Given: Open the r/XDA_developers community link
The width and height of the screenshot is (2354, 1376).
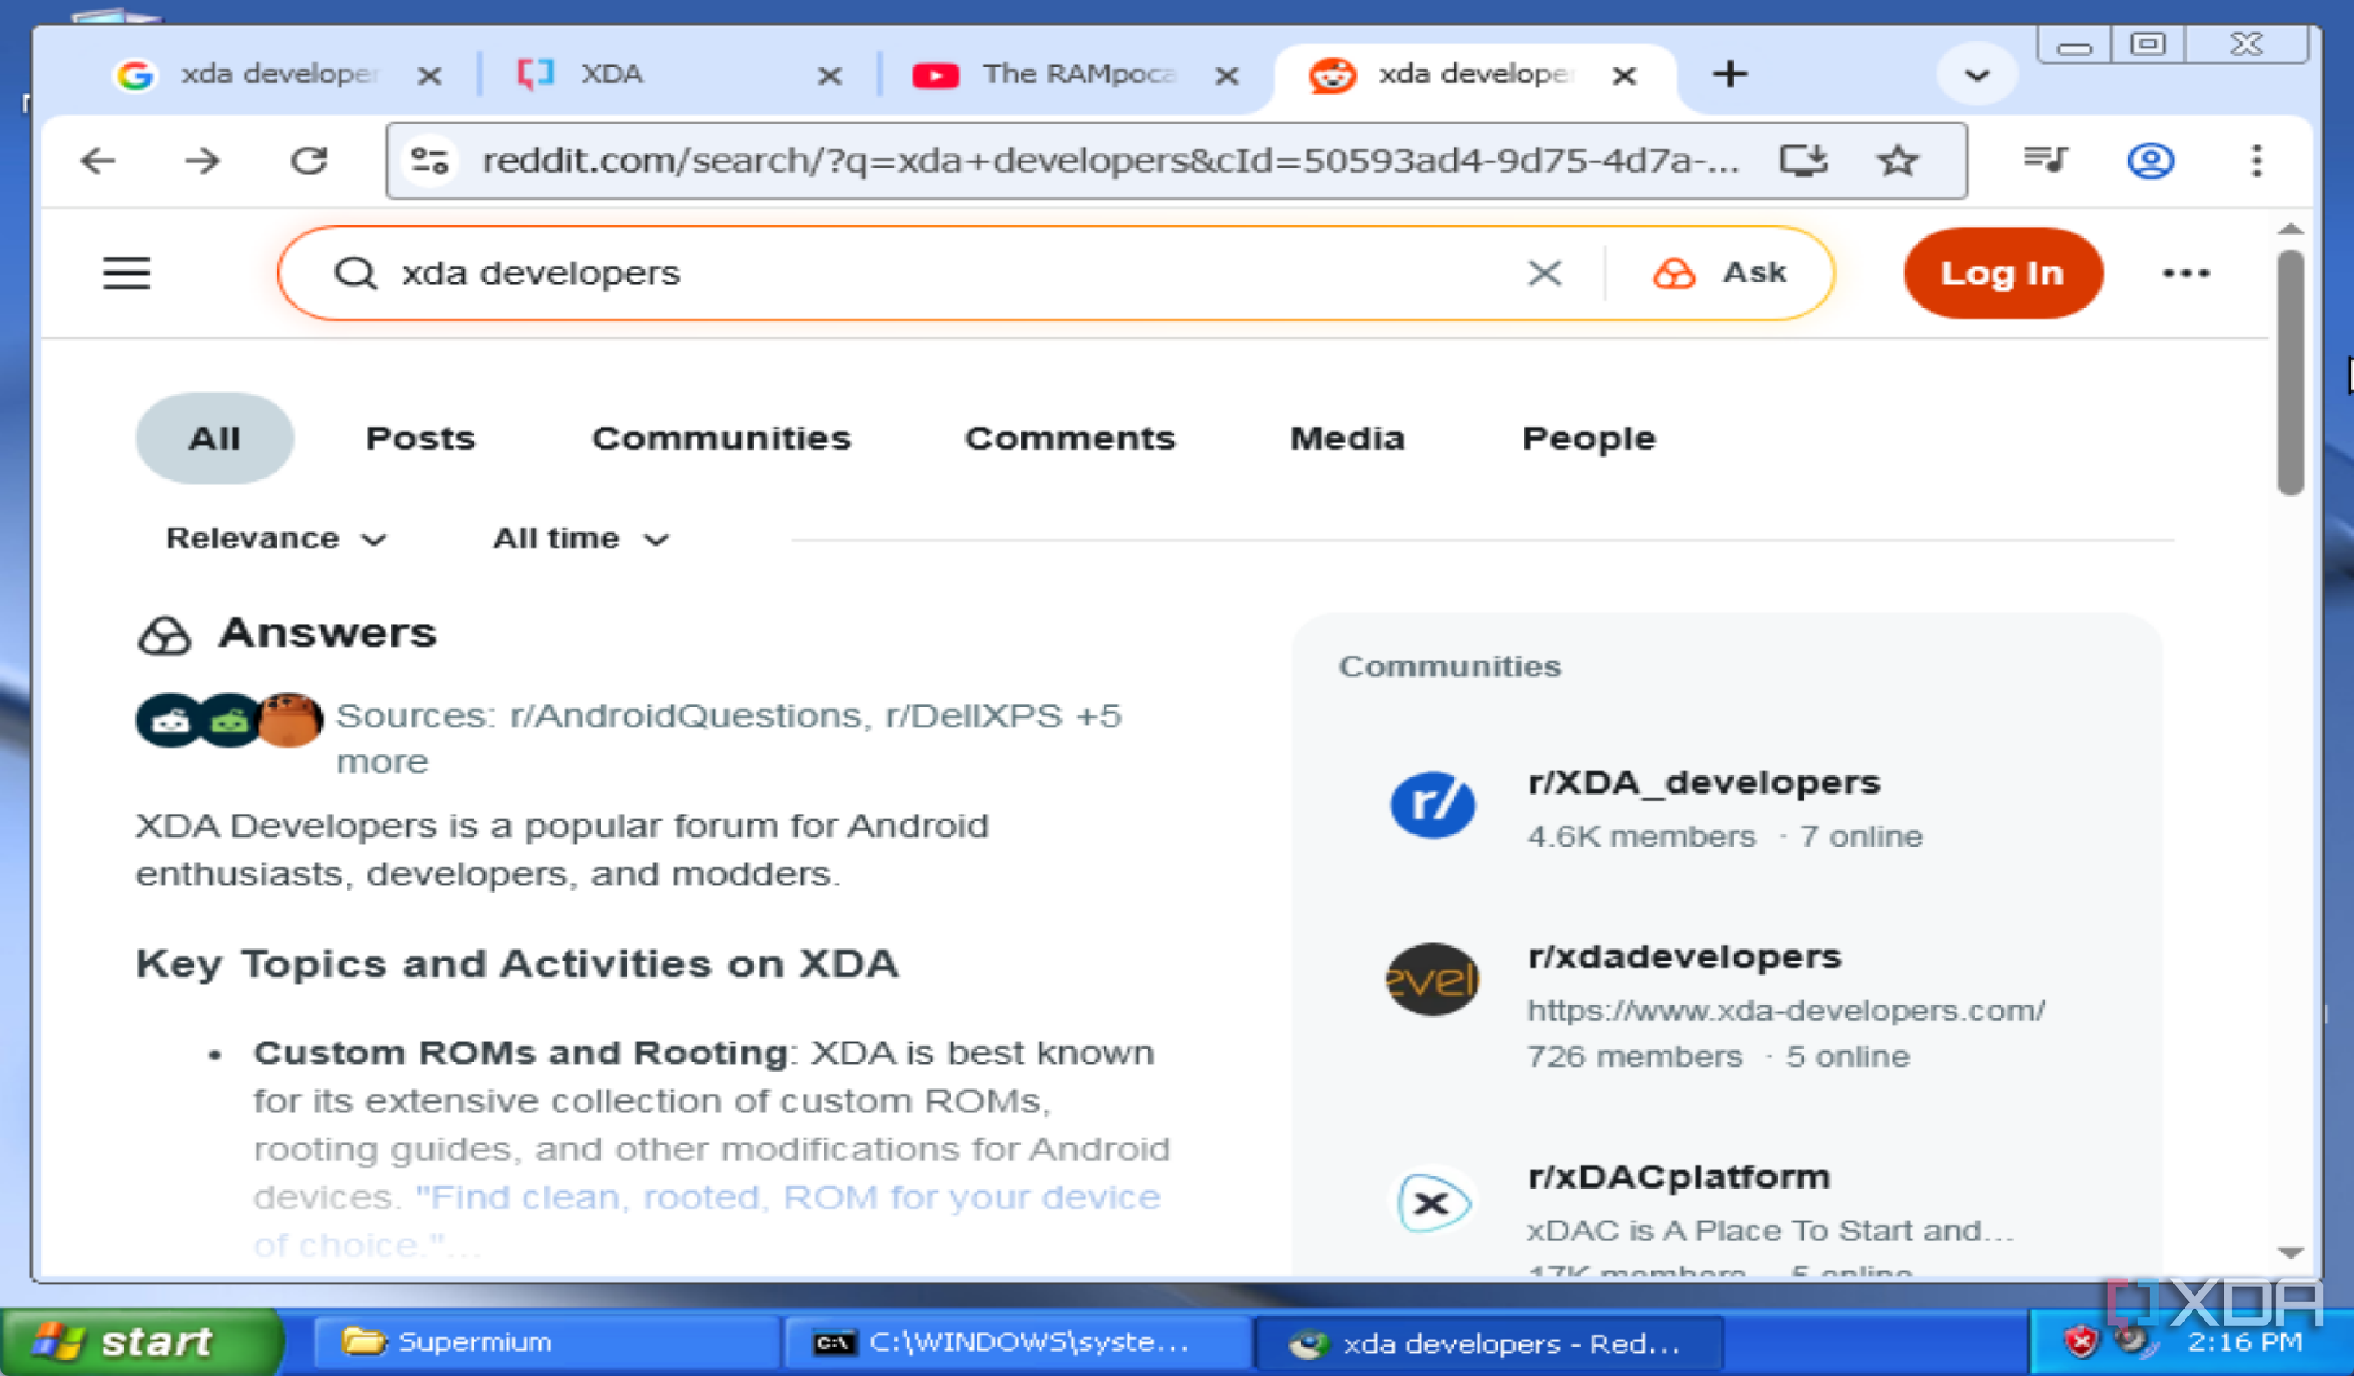Looking at the screenshot, I should [1704, 782].
